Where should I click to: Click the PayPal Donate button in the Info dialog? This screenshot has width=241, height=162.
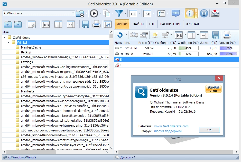[x=213, y=89]
